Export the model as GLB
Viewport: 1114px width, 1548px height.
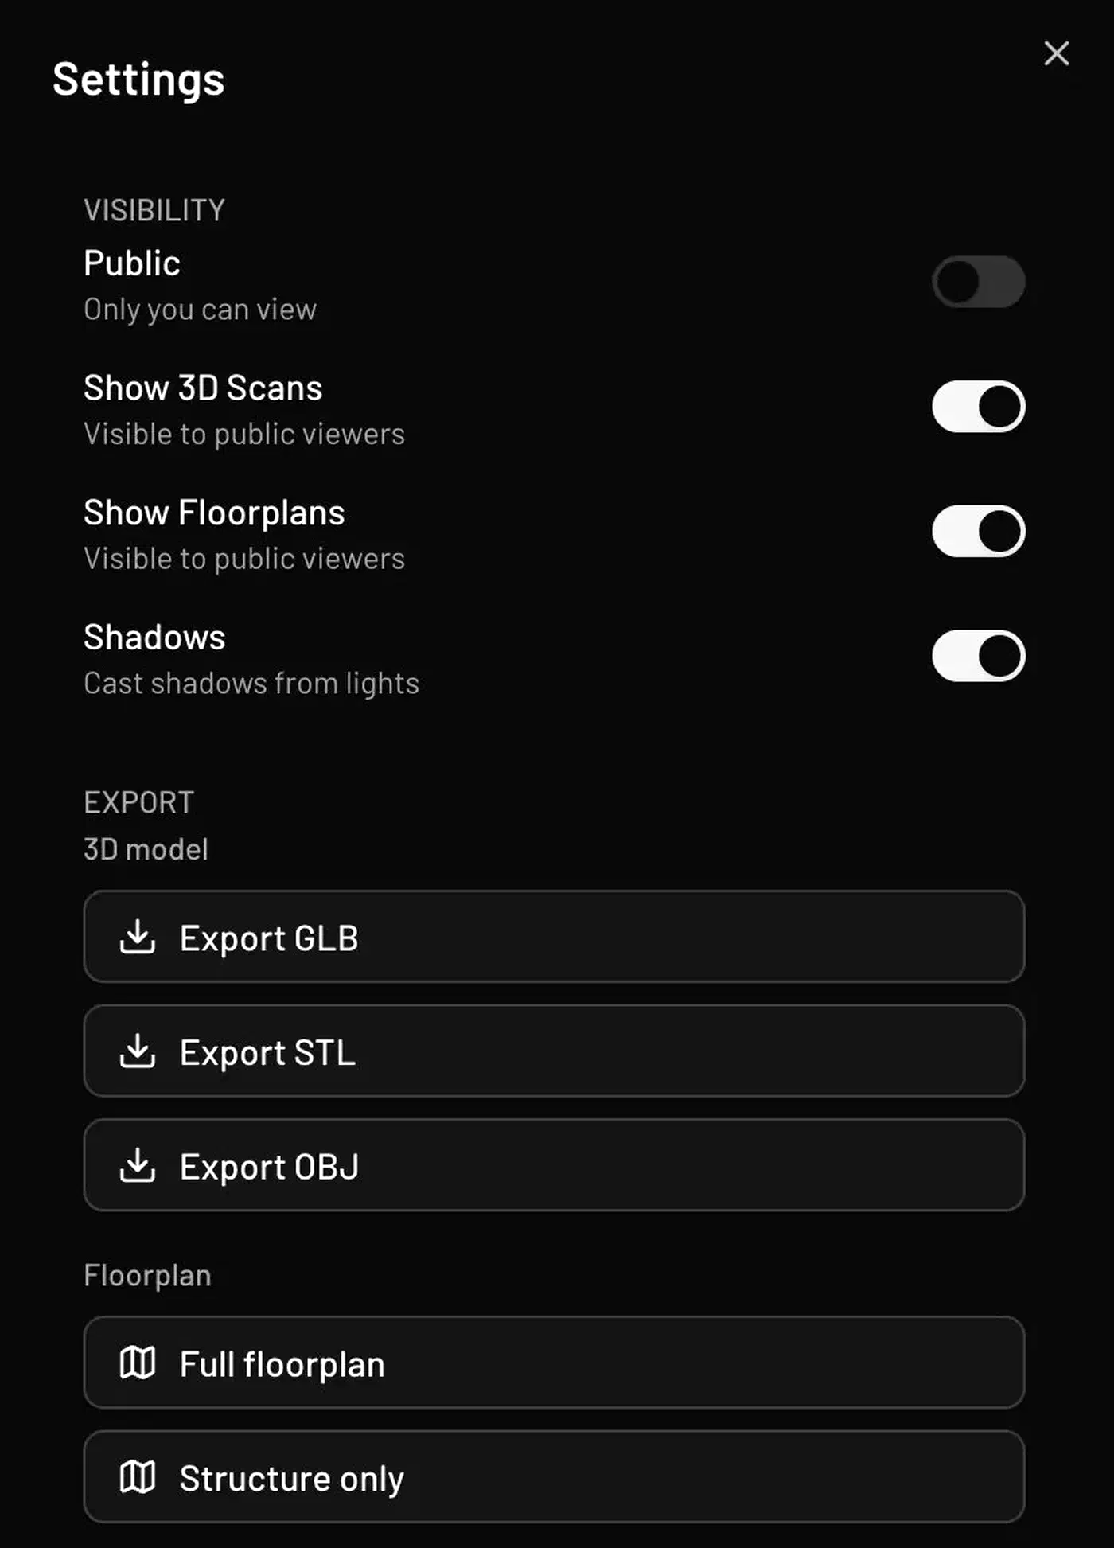pyautogui.click(x=554, y=937)
